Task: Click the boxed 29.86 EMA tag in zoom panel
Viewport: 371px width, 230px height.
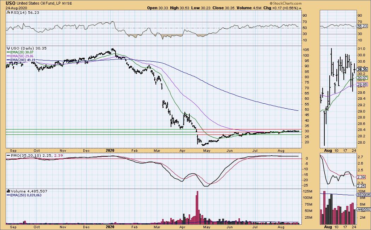Action: tap(362, 84)
